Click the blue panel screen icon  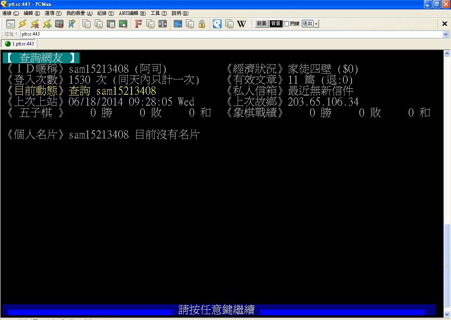point(178,24)
